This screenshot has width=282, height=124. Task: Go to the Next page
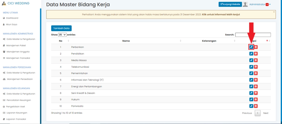[x=266, y=113]
